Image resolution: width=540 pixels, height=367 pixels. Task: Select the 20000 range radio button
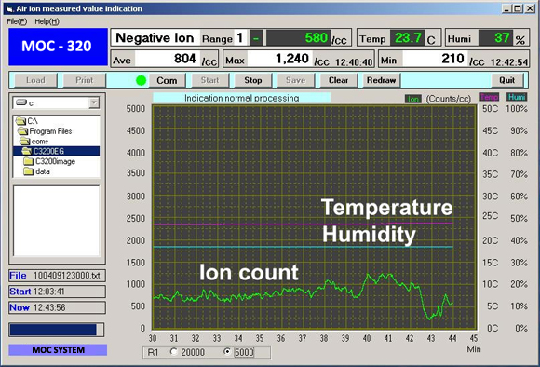[174, 352]
